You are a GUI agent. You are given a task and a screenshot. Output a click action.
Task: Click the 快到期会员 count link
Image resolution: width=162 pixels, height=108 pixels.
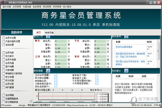(x=56, y=81)
